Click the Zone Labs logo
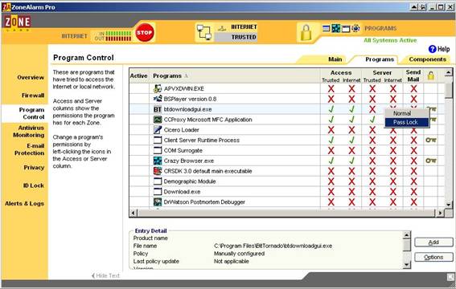Viewport: 456px width, 289px height. coord(18,22)
